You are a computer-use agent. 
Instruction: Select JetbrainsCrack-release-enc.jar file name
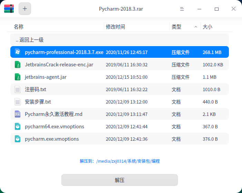click(59, 65)
